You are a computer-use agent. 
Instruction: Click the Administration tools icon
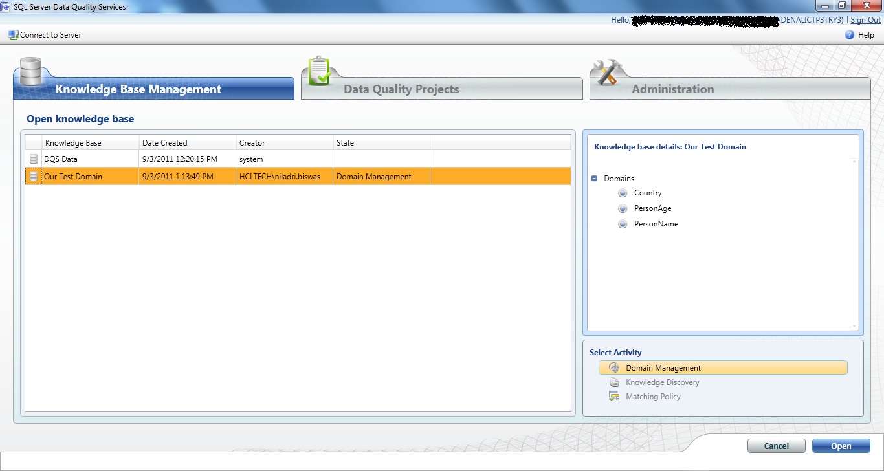[609, 72]
